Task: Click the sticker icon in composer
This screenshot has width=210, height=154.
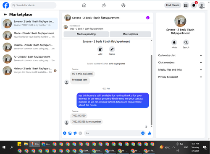Action: point(75,133)
